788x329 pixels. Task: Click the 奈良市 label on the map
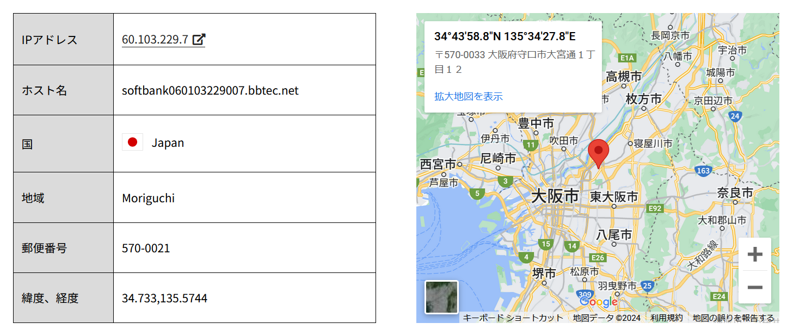pos(735,193)
